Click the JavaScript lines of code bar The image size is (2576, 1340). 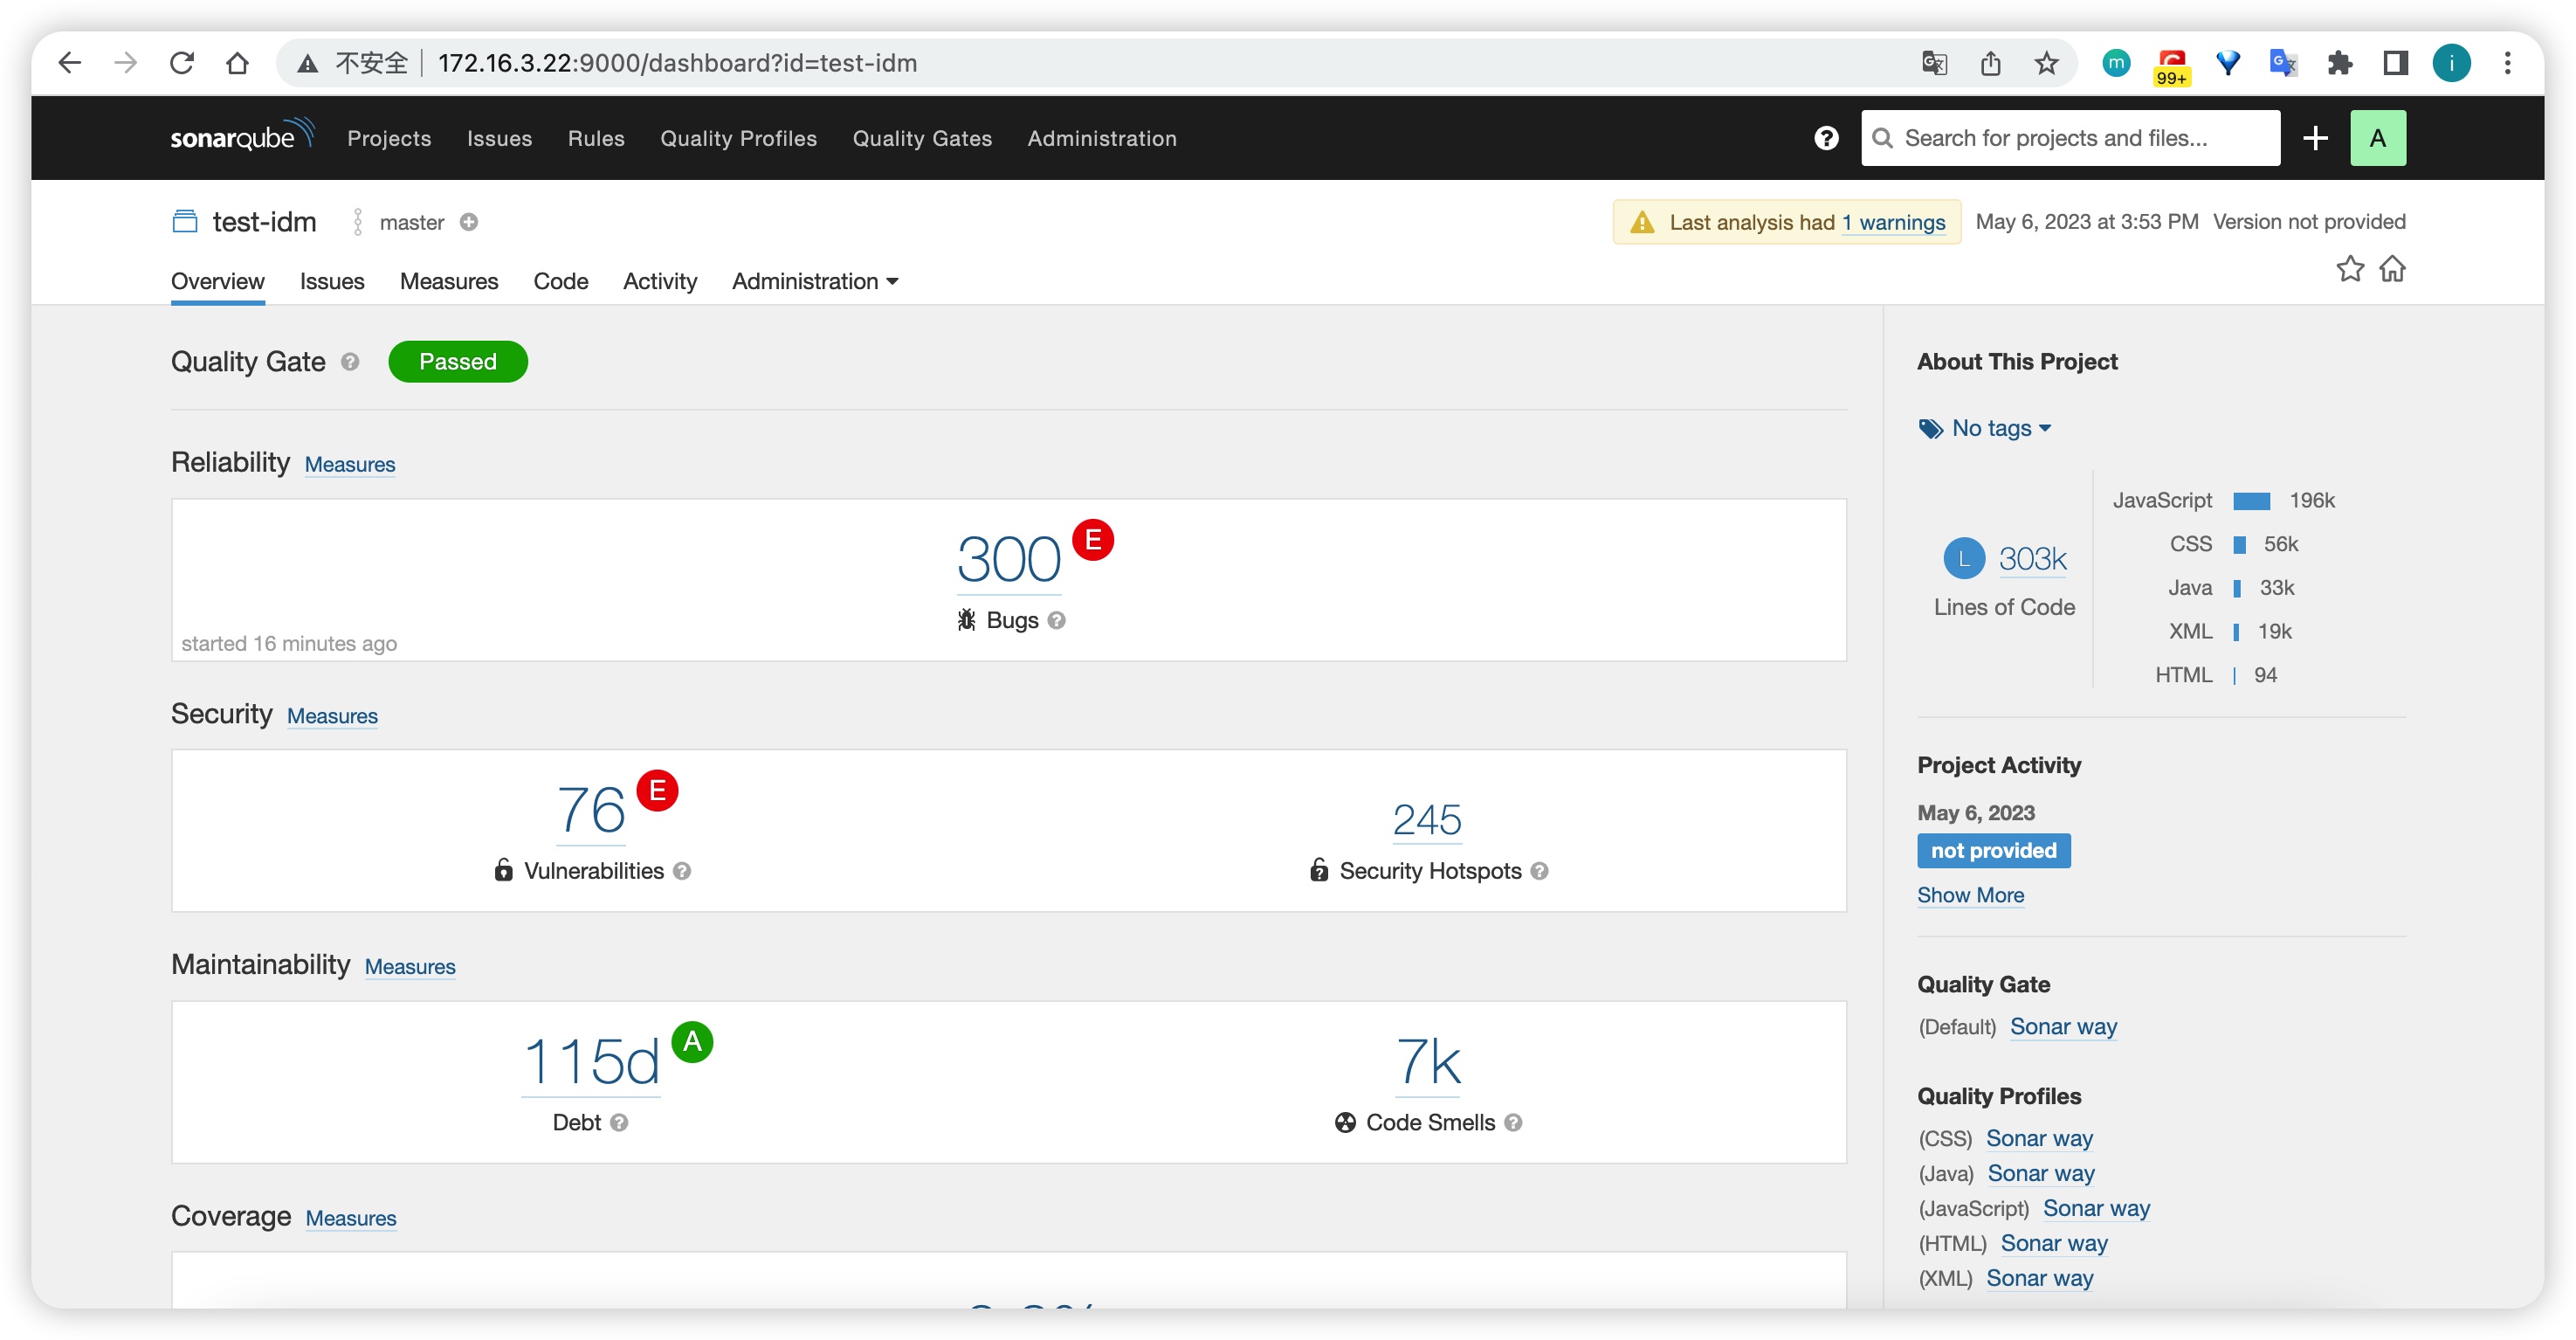point(2252,501)
